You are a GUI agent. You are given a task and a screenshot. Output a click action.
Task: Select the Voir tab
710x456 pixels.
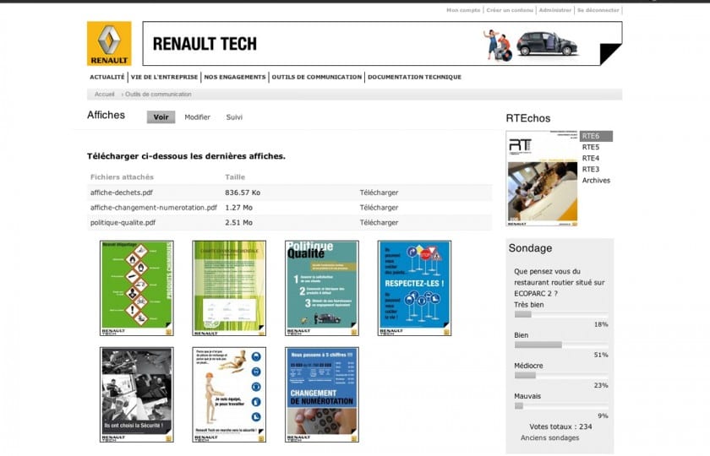pos(161,117)
